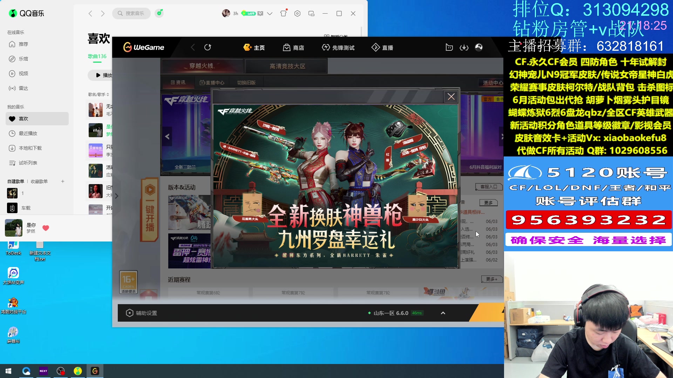This screenshot has height=378, width=673.
Task: Open 鸿图对战平台 desktop shortcut
Action: pyautogui.click(x=13, y=306)
